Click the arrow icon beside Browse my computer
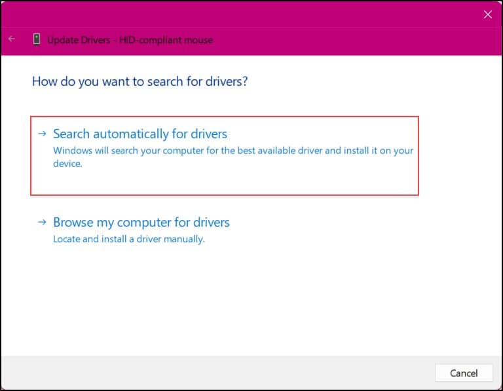Screen dimensions: 503x391 click(x=43, y=221)
